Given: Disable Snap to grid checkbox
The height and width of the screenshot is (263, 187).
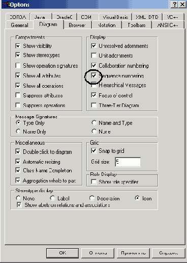Looking at the screenshot, I should pos(93,150).
